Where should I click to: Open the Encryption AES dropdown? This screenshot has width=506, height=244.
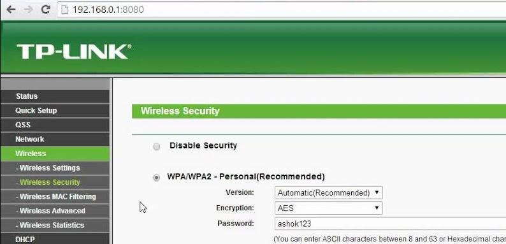click(328, 208)
